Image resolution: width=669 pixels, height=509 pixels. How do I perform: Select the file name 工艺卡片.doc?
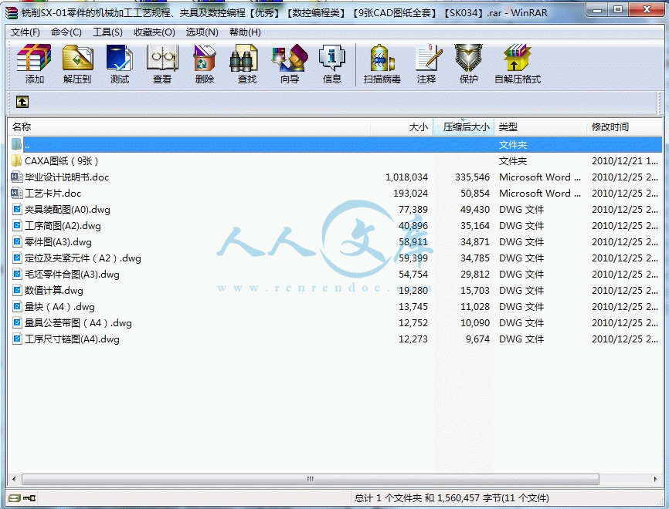point(53,194)
